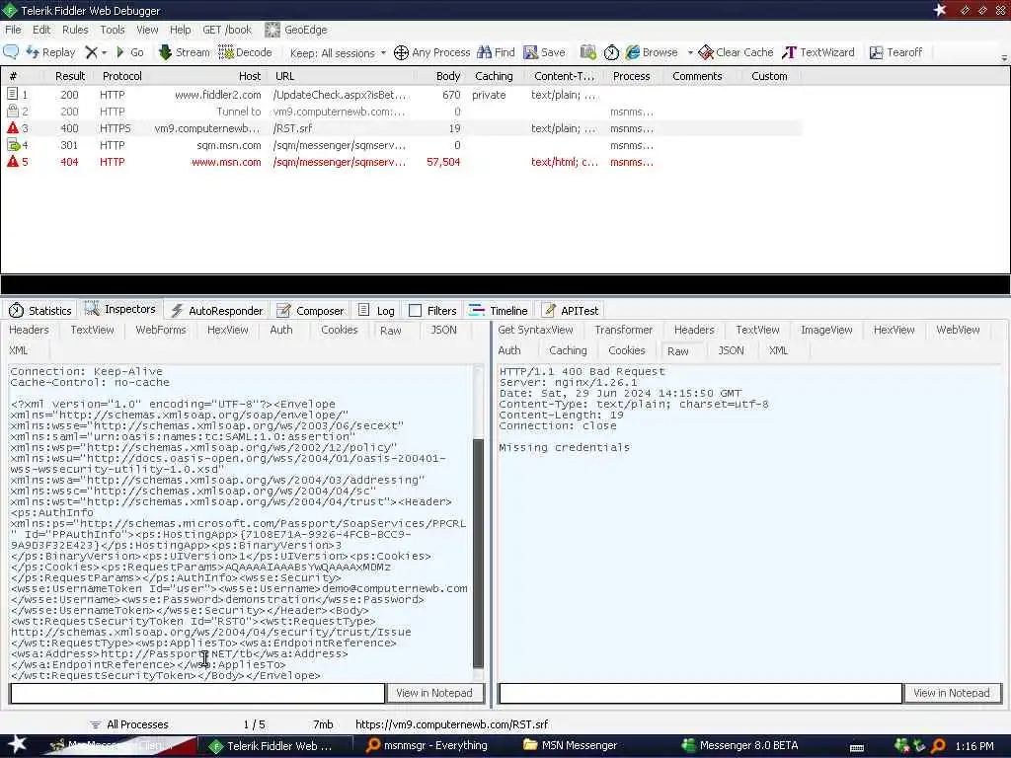Switch to the AutoResponder tab
The width and height of the screenshot is (1011, 758).
pos(217,311)
